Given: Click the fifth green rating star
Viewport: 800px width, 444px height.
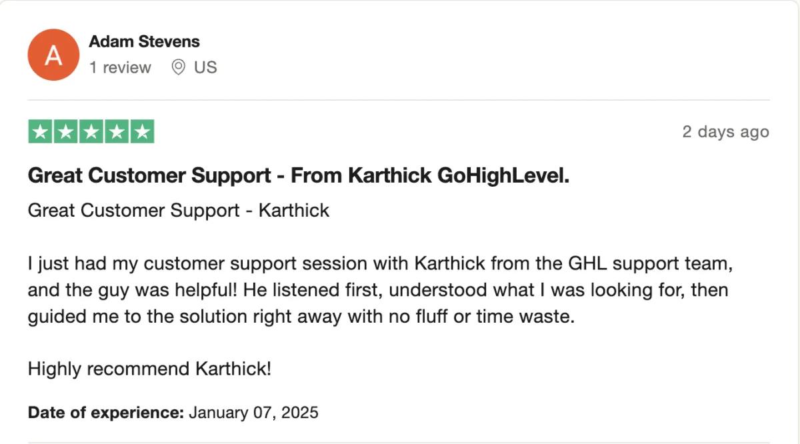Looking at the screenshot, I should click(142, 131).
